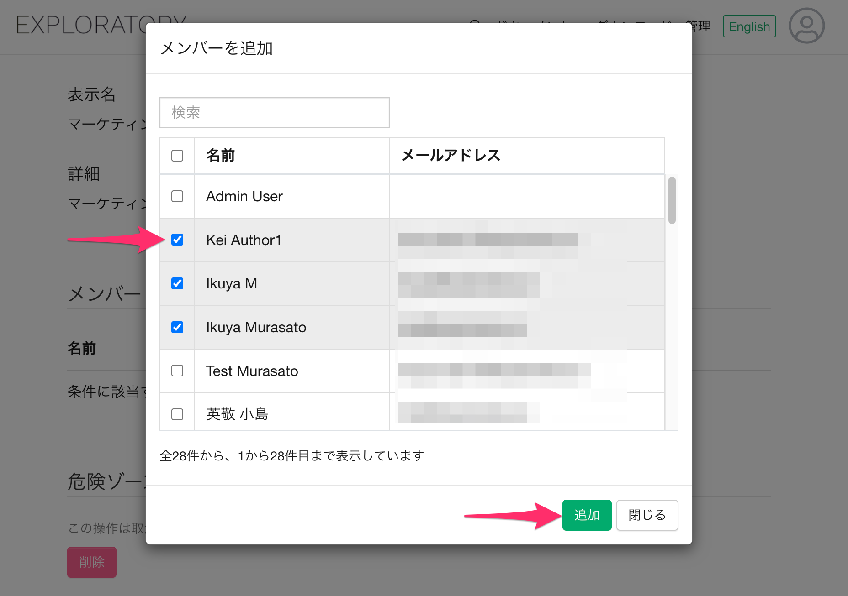Focus the 検索 search field
This screenshot has height=596, width=848.
(x=274, y=113)
